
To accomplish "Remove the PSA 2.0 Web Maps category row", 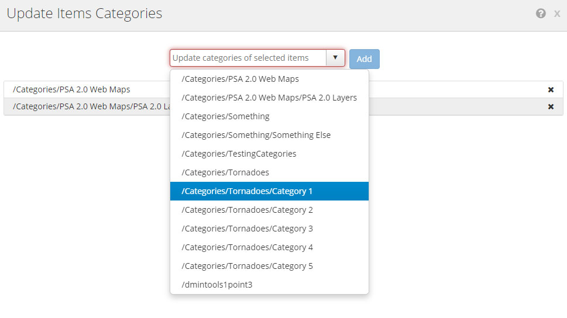I will coord(551,89).
